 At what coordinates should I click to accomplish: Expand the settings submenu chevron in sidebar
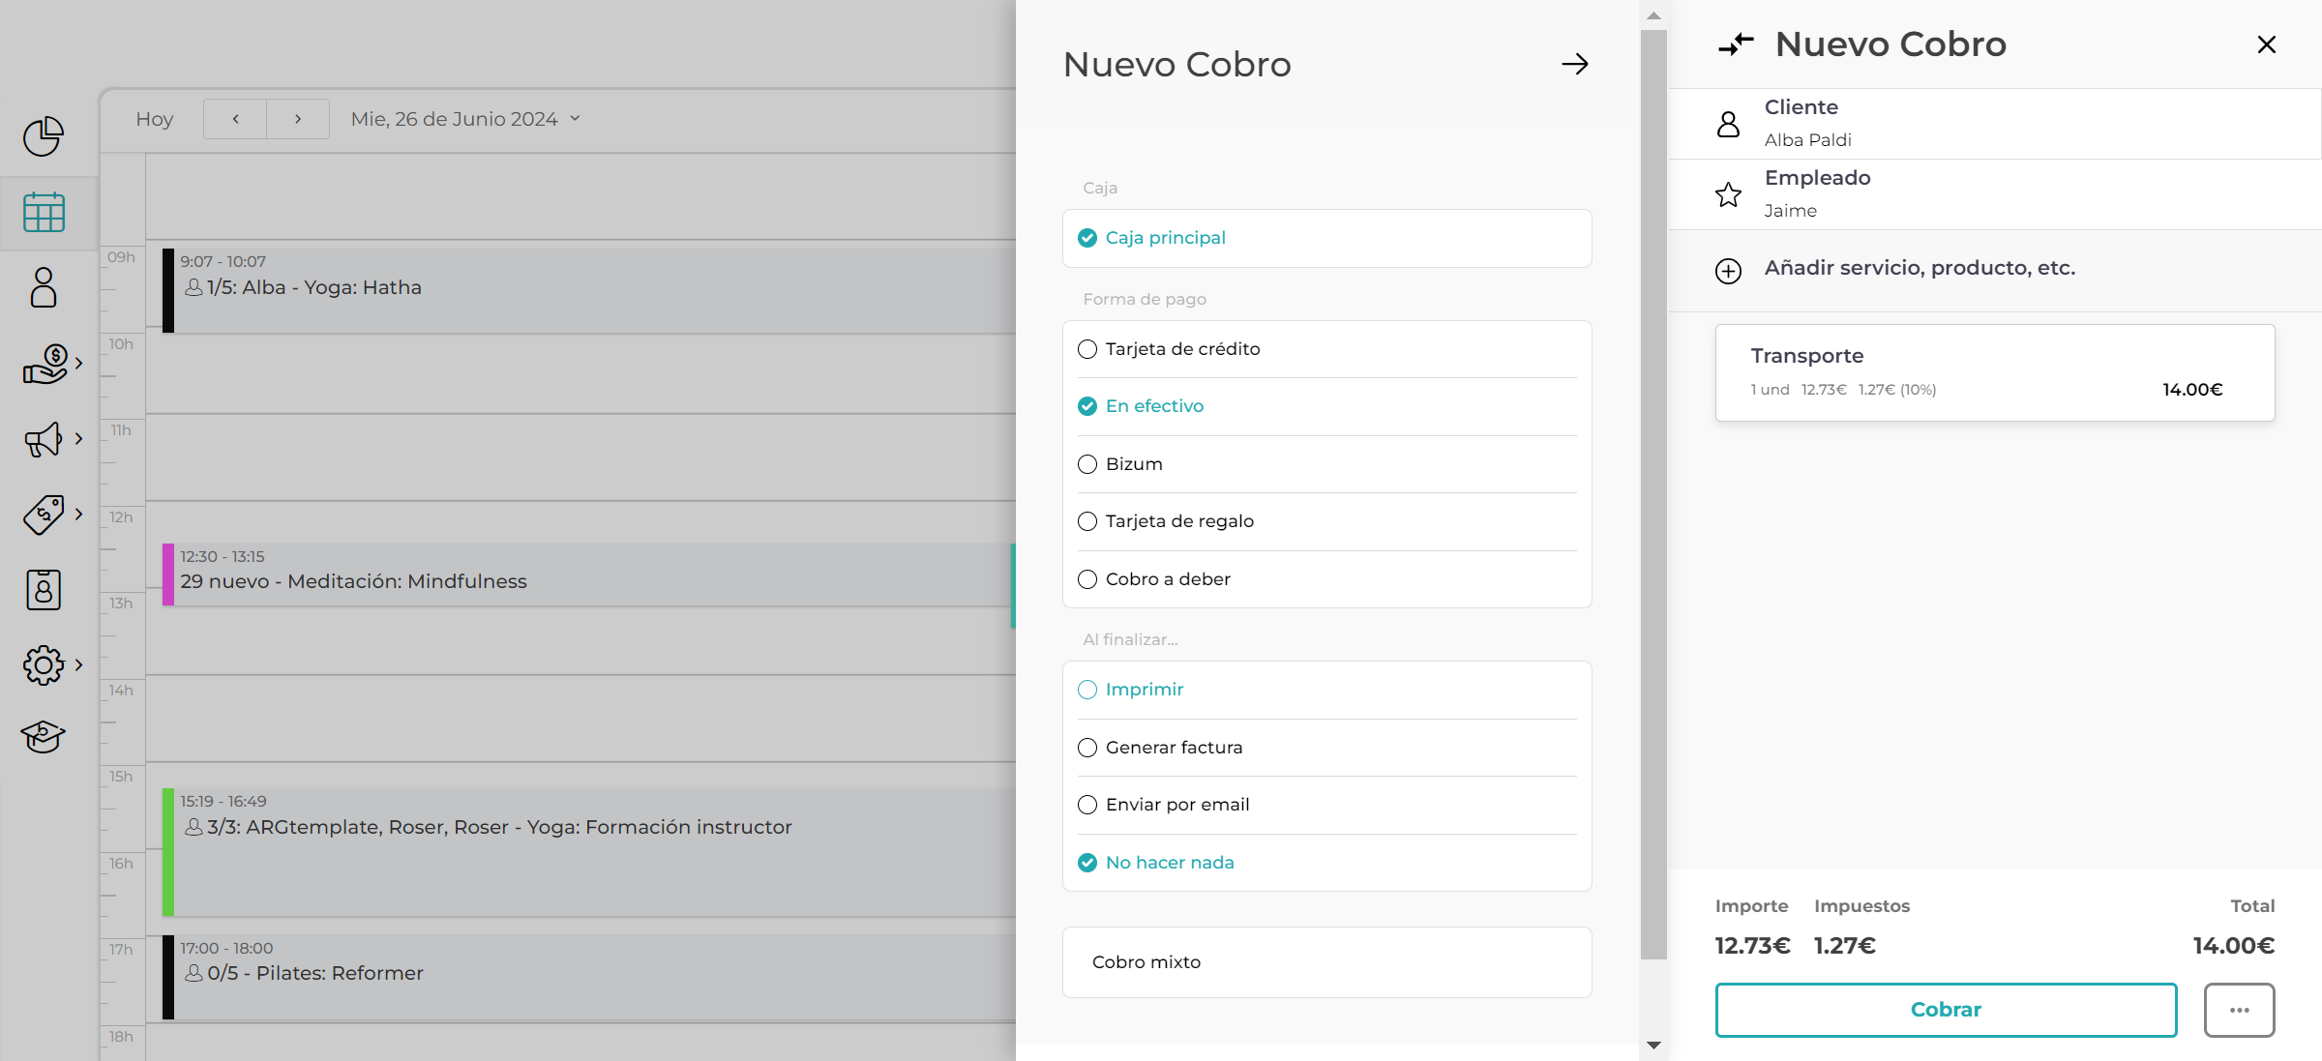79,664
